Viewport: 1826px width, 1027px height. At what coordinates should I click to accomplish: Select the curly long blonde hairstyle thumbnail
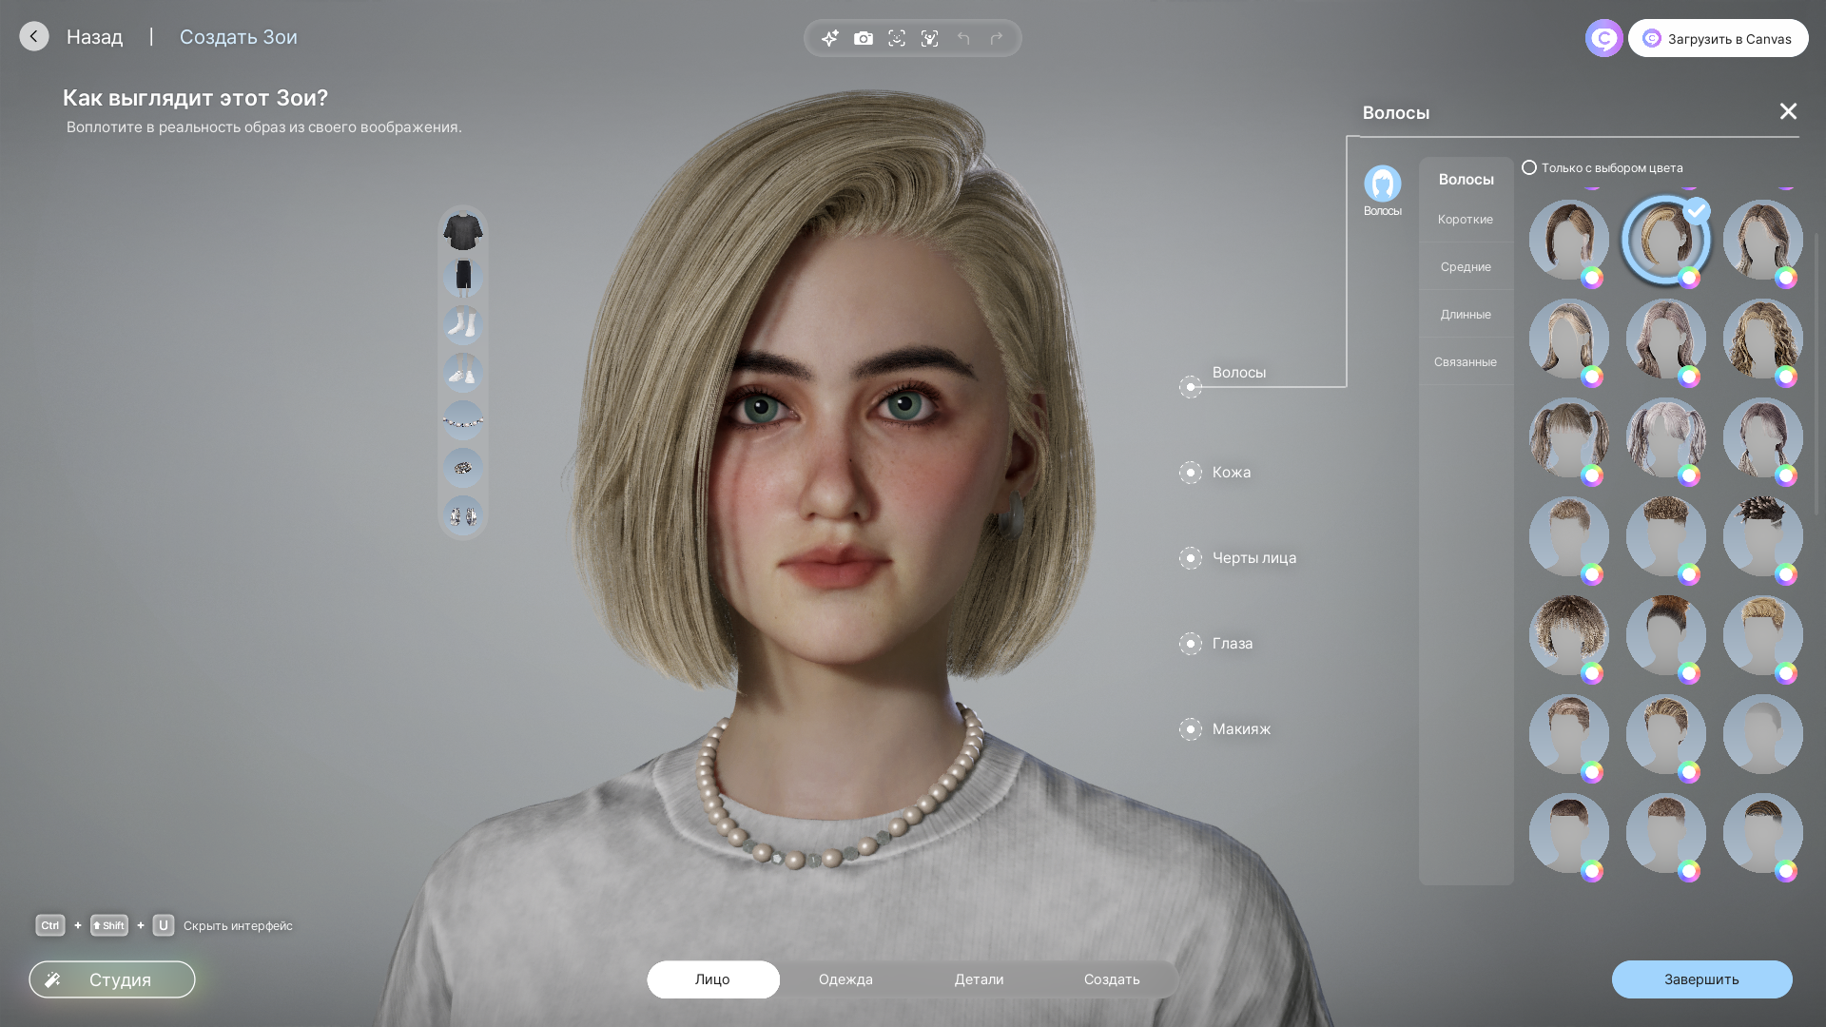[x=1762, y=339]
